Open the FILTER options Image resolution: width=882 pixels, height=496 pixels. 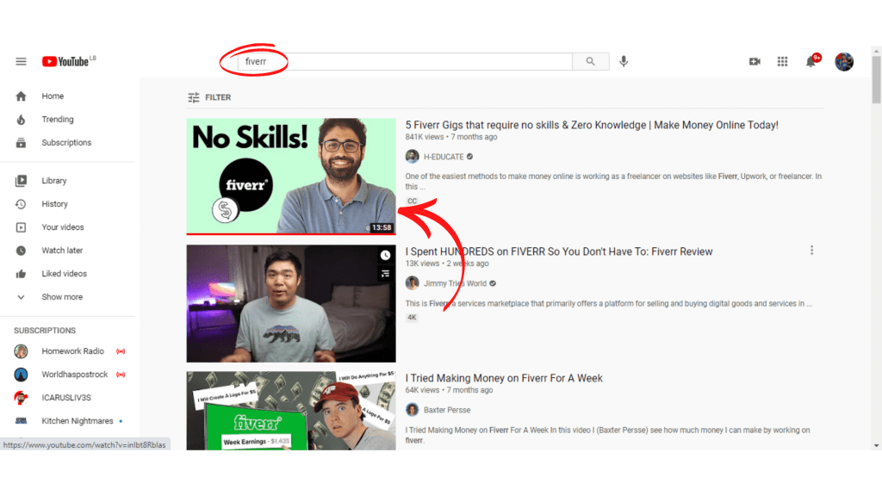209,97
